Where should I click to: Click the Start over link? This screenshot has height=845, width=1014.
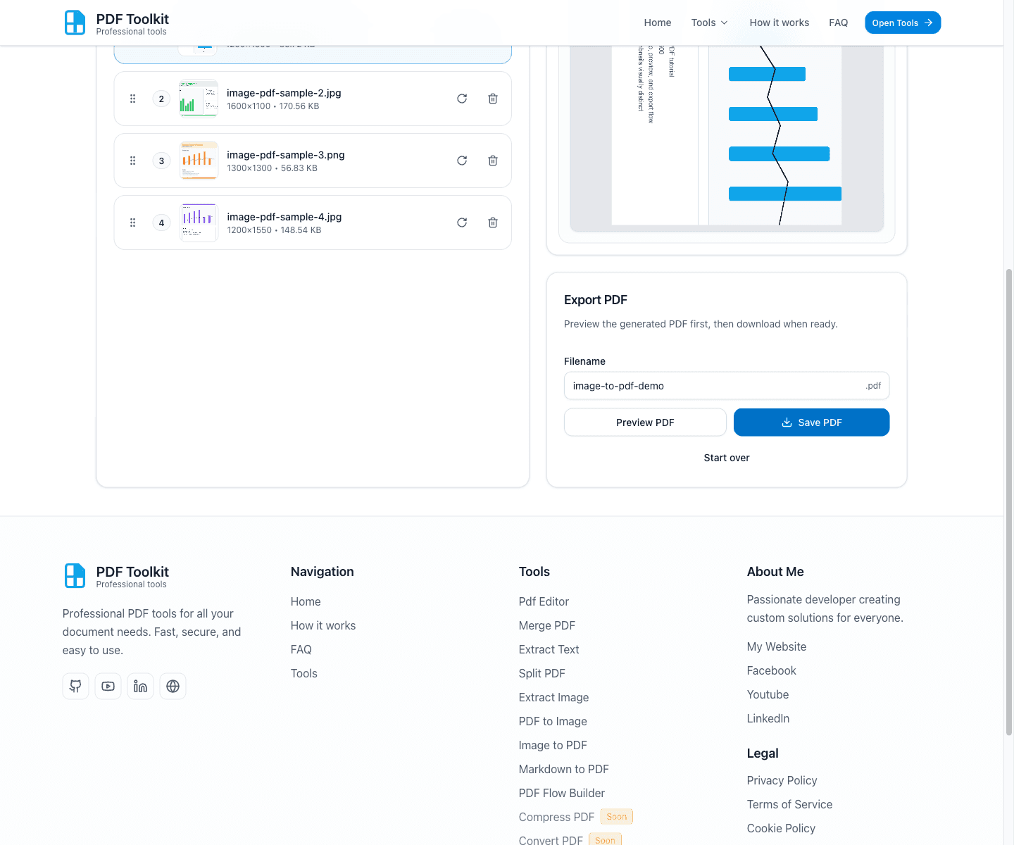726,458
